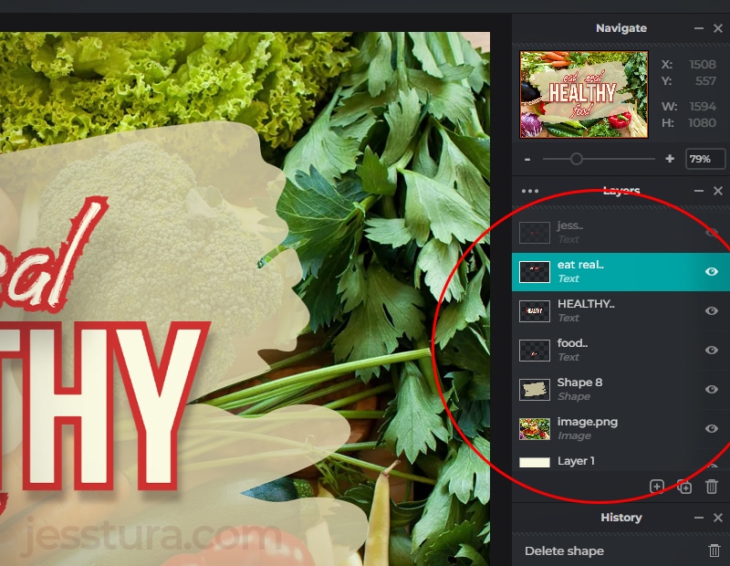
Task: Open the Layers panel three-dot options menu
Action: tap(530, 191)
